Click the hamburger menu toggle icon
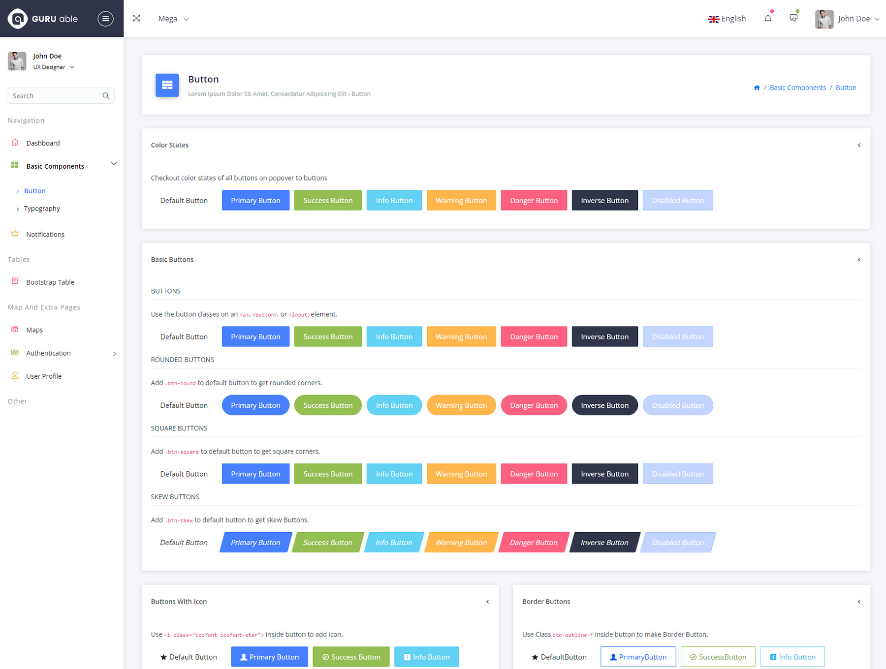The image size is (886, 669). click(105, 19)
